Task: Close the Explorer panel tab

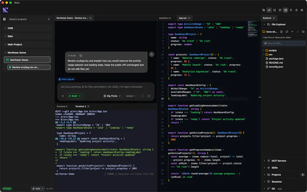Action: pyautogui.click(x=274, y=18)
